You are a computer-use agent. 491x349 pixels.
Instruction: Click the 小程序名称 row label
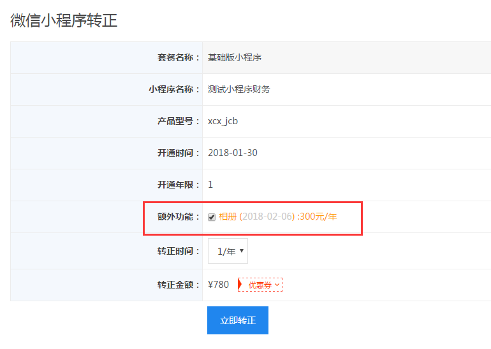(174, 89)
